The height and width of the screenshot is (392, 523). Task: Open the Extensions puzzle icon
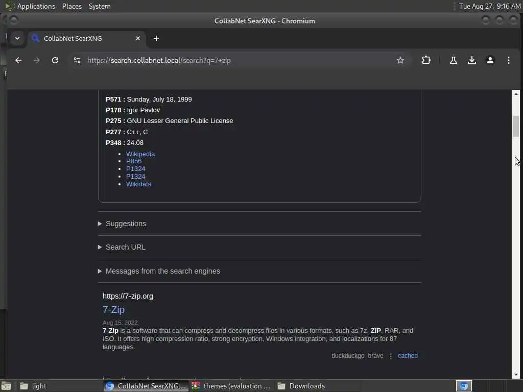click(426, 60)
